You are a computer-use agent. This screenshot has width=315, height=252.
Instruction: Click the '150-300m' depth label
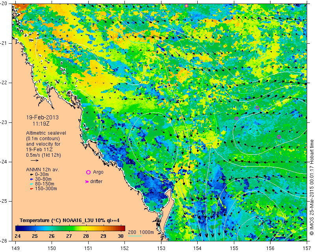coord(46,189)
